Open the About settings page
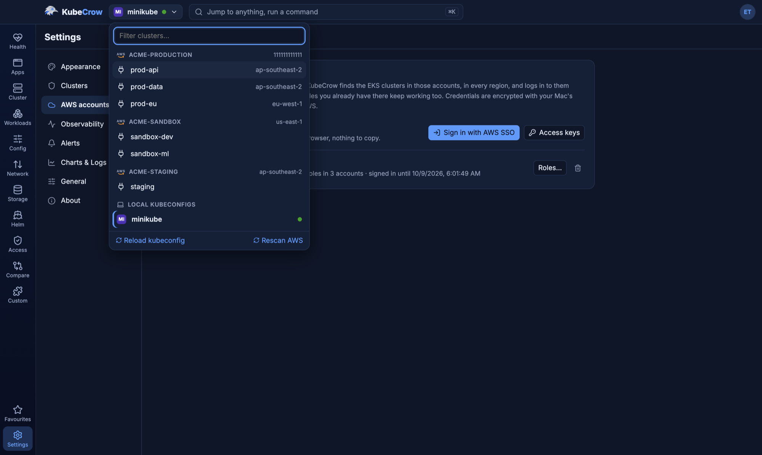Image resolution: width=762 pixels, height=455 pixels. point(75,200)
